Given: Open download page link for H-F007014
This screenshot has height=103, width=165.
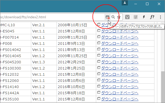Looking at the screenshot, I should pyautogui.click(x=120, y=37).
